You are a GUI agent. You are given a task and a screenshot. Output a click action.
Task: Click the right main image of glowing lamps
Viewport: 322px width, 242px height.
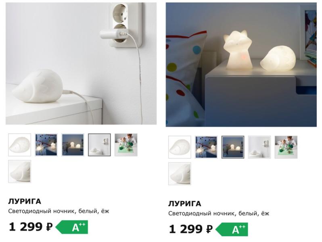pos(241,65)
